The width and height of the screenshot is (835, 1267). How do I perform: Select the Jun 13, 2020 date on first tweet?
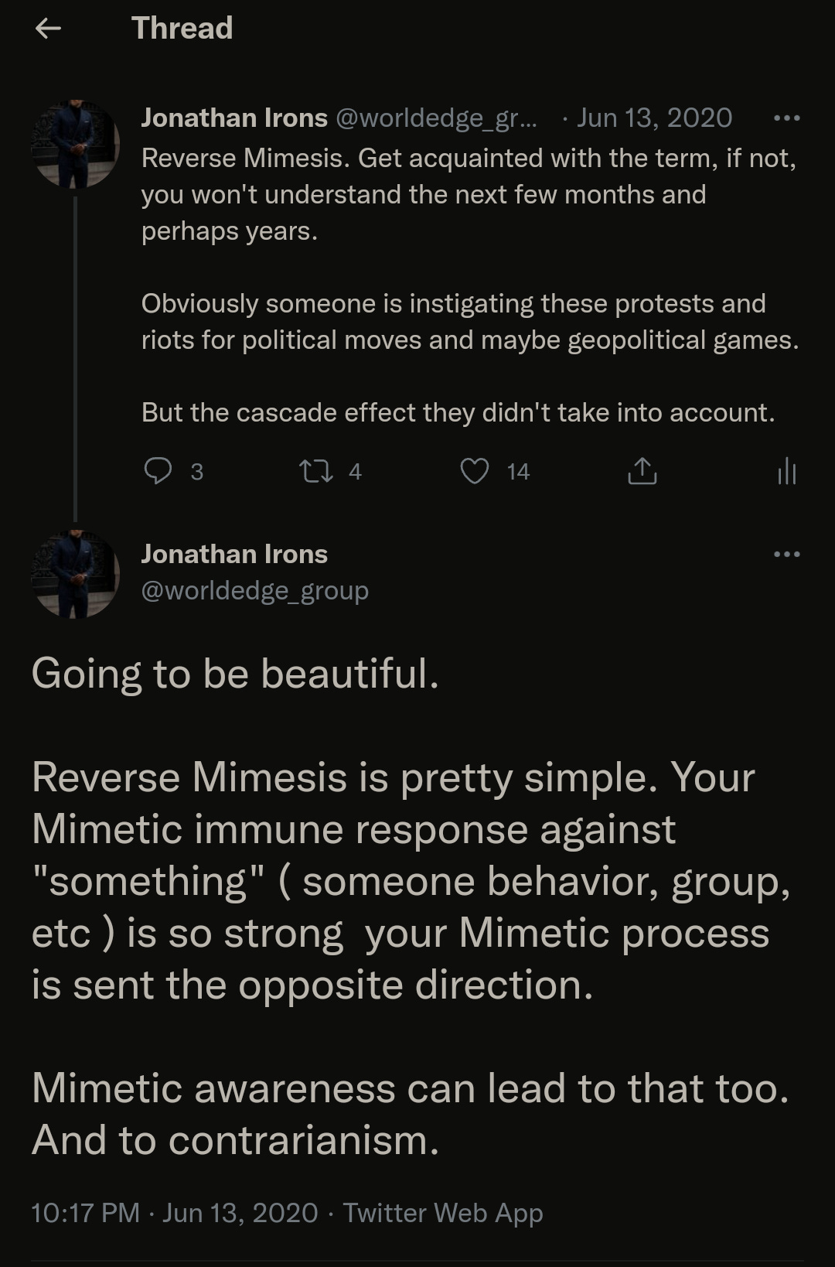[656, 118]
